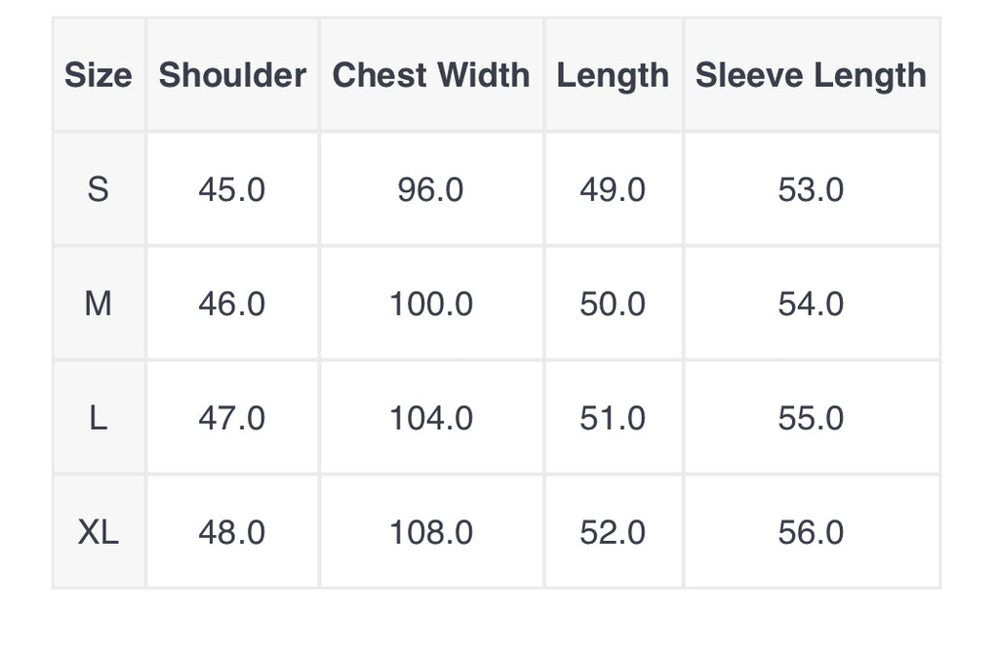Screen dimensions: 999x656
Task: Click the size S row label
Action: tap(99, 189)
